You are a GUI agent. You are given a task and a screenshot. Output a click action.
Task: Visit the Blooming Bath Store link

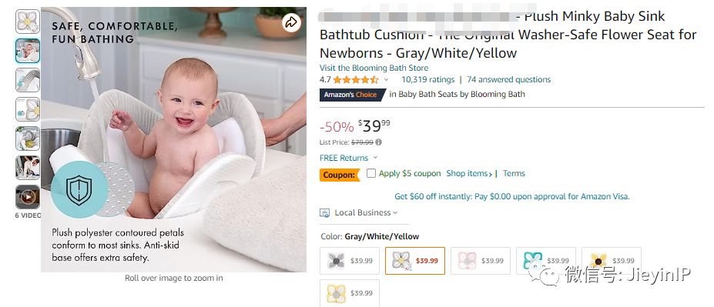pos(374,68)
